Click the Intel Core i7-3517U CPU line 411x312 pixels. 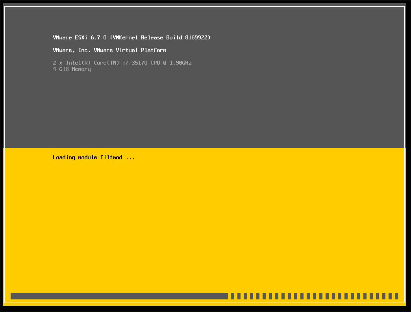(122, 63)
